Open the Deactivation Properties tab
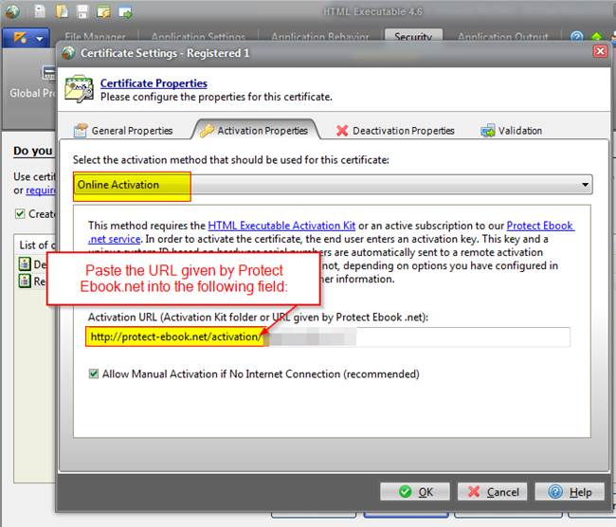 coord(395,131)
